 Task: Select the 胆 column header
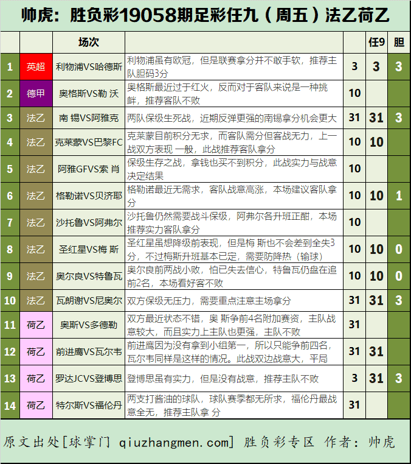coord(399,42)
